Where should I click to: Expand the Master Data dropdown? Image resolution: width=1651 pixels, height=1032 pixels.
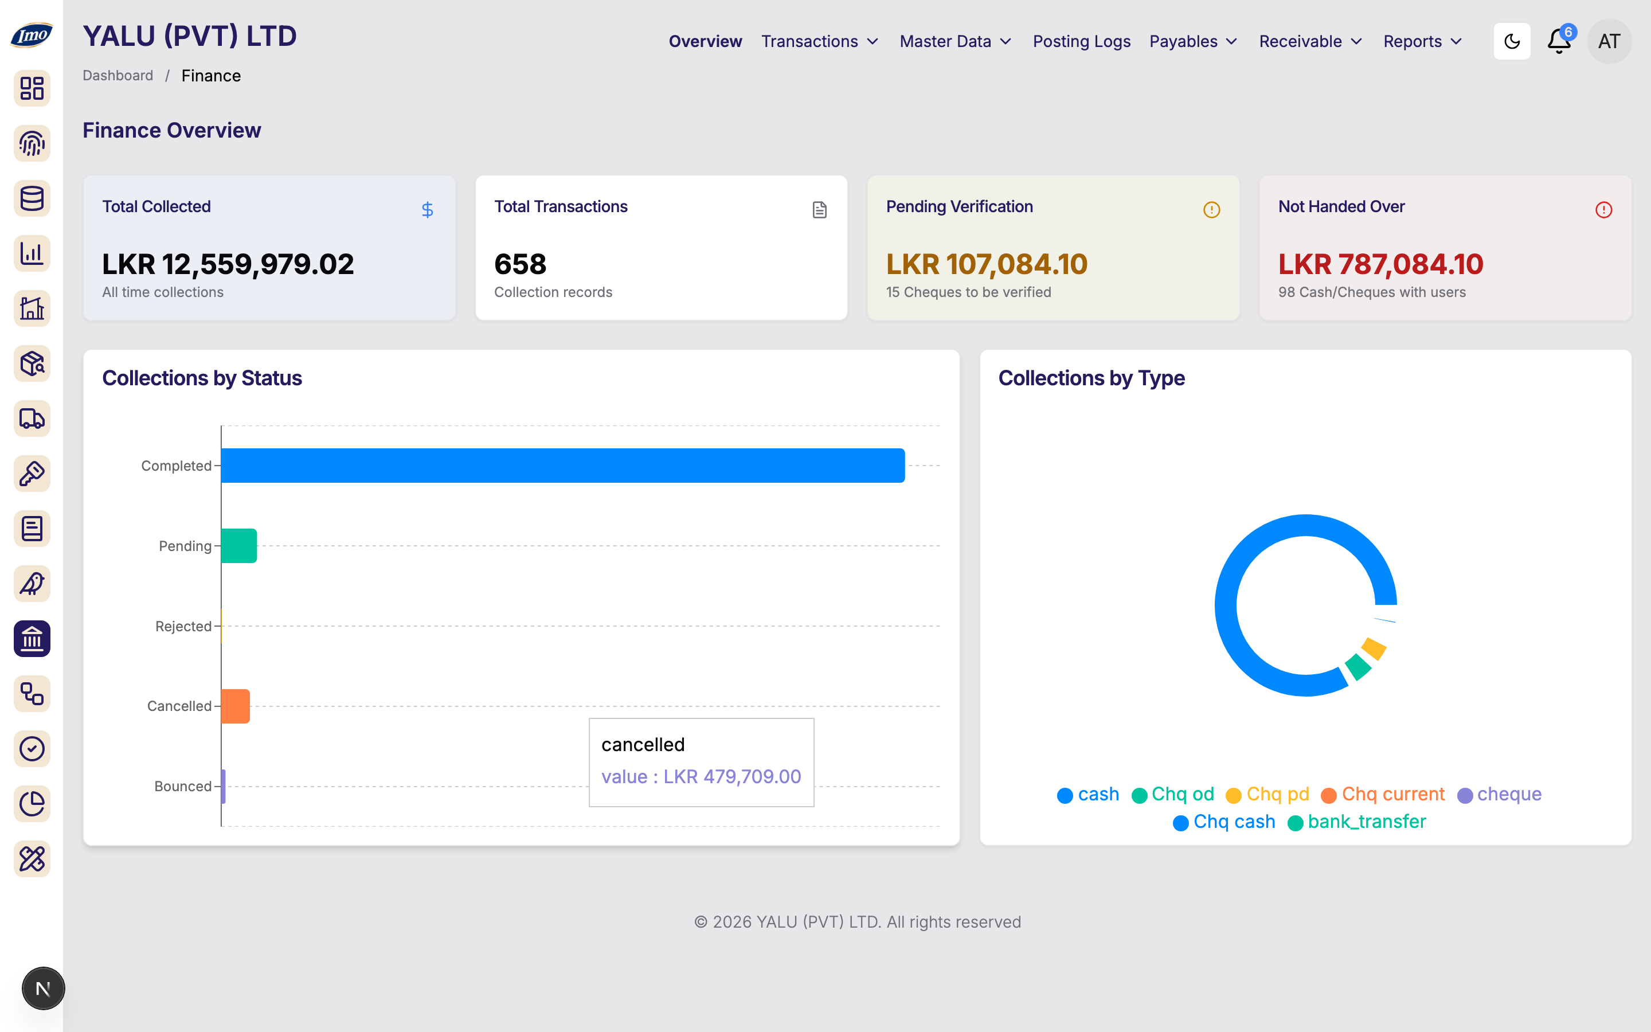[955, 41]
